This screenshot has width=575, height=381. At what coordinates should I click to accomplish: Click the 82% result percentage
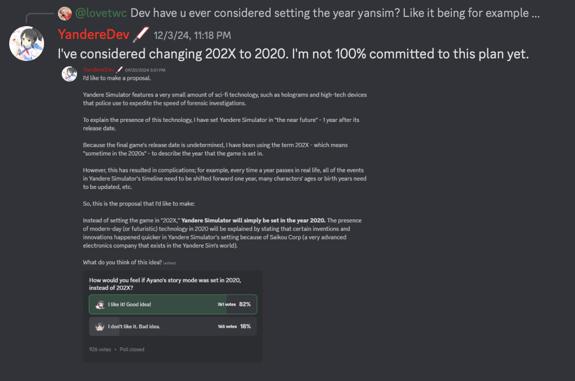pyautogui.click(x=245, y=304)
